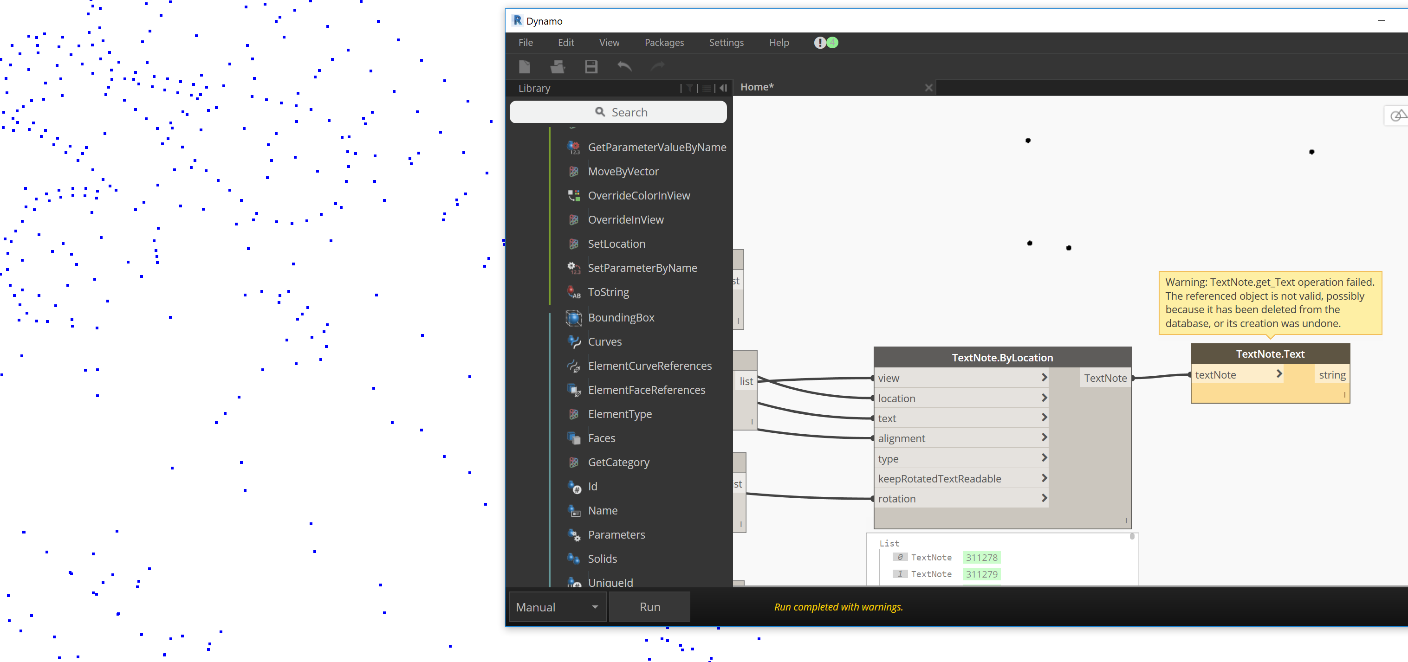1408x662 pixels.
Task: Click the Save floppy disk icon
Action: pos(591,67)
